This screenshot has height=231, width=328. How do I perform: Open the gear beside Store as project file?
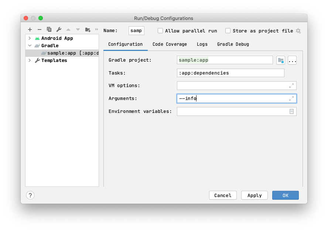[x=298, y=31]
